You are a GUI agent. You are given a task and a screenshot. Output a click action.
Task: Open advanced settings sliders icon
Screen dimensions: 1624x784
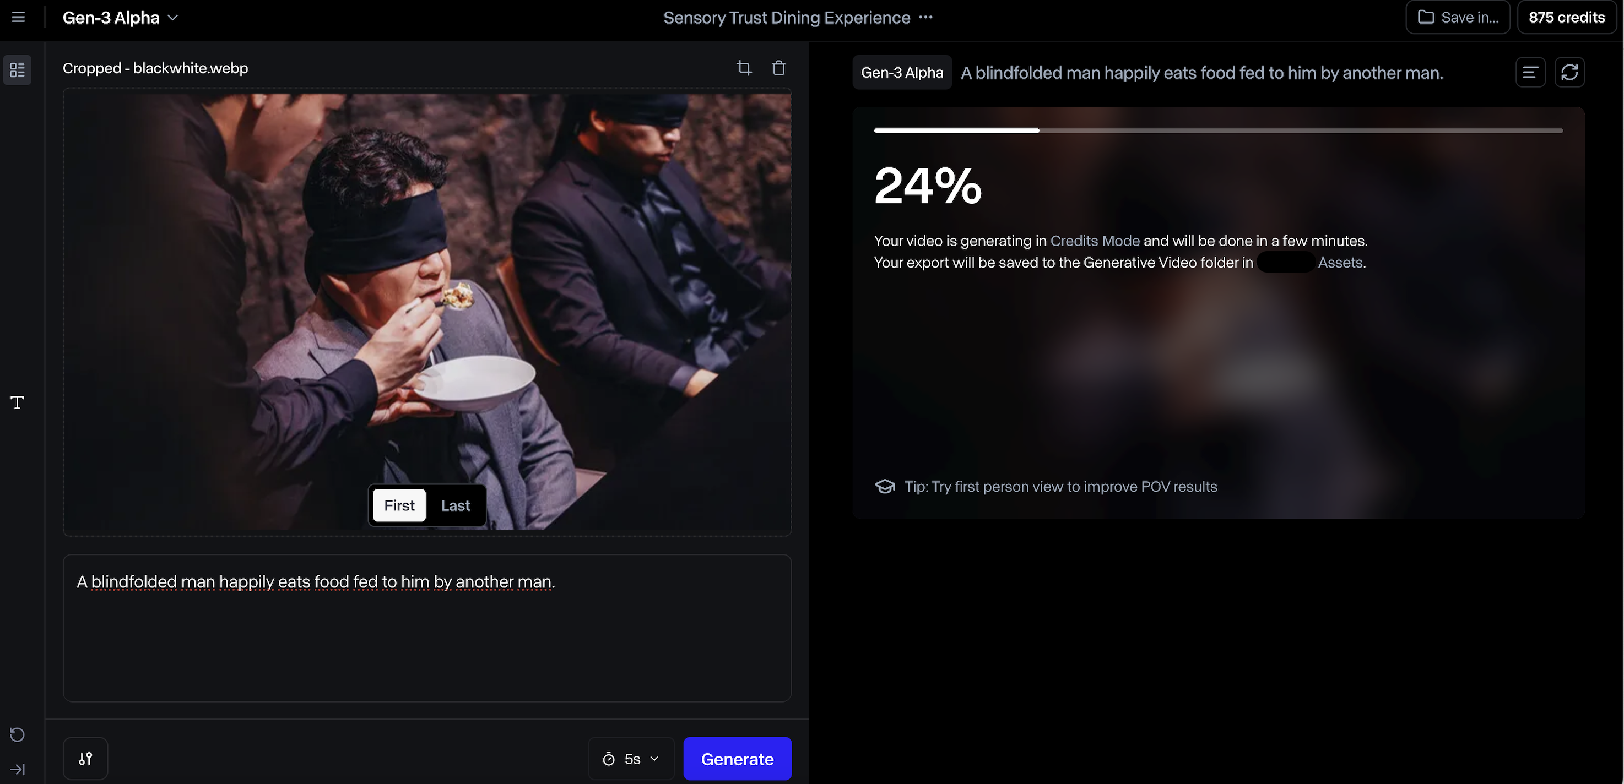85,758
